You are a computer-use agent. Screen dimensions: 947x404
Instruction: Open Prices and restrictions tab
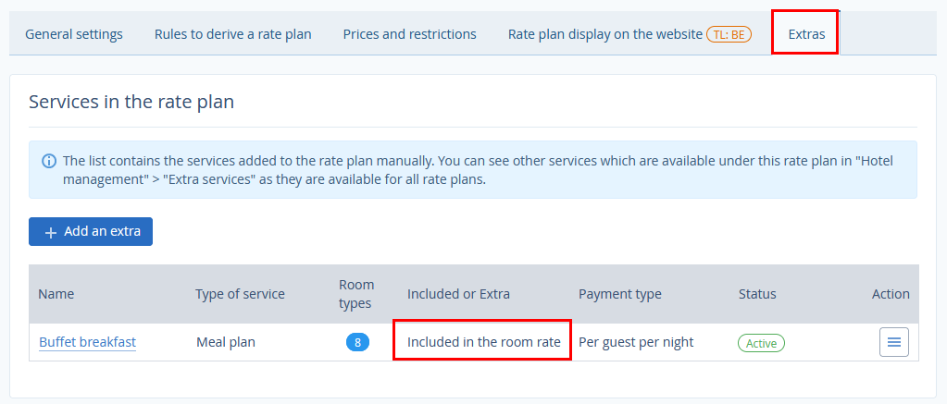point(409,34)
